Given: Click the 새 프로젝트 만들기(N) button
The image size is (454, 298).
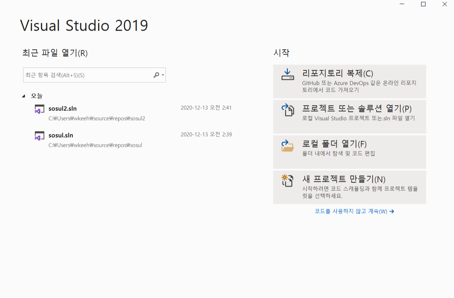Looking at the screenshot, I should [x=350, y=187].
